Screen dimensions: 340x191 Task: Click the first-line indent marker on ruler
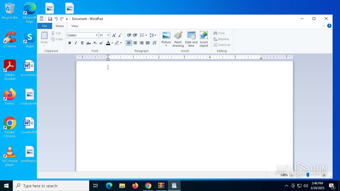[x=108, y=56]
